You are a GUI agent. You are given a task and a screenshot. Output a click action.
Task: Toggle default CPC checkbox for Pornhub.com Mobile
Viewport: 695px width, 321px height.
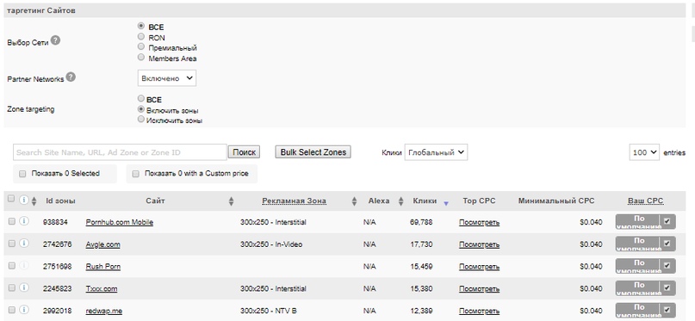pyautogui.click(x=667, y=222)
